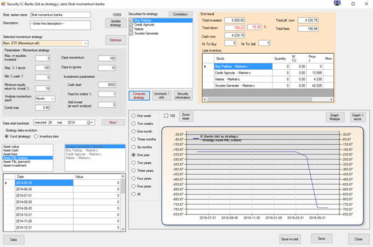The width and height of the screenshot is (373, 247).
Task: Edit the Strat. series name field
Action: 61,15
